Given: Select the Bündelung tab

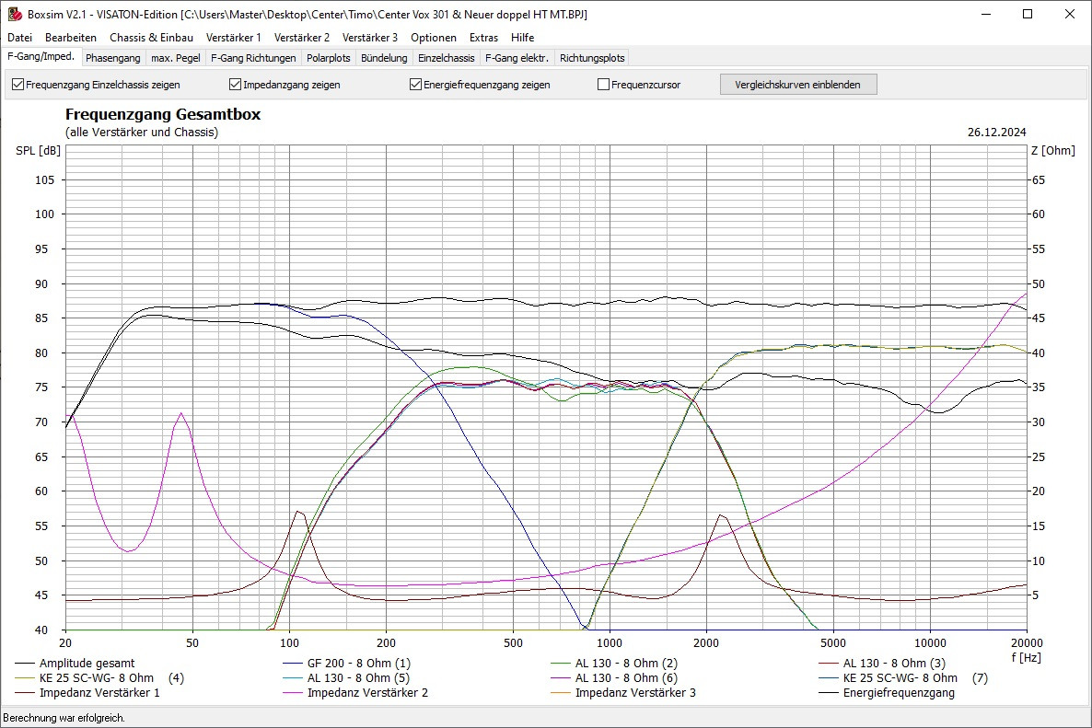Looking at the screenshot, I should [384, 58].
